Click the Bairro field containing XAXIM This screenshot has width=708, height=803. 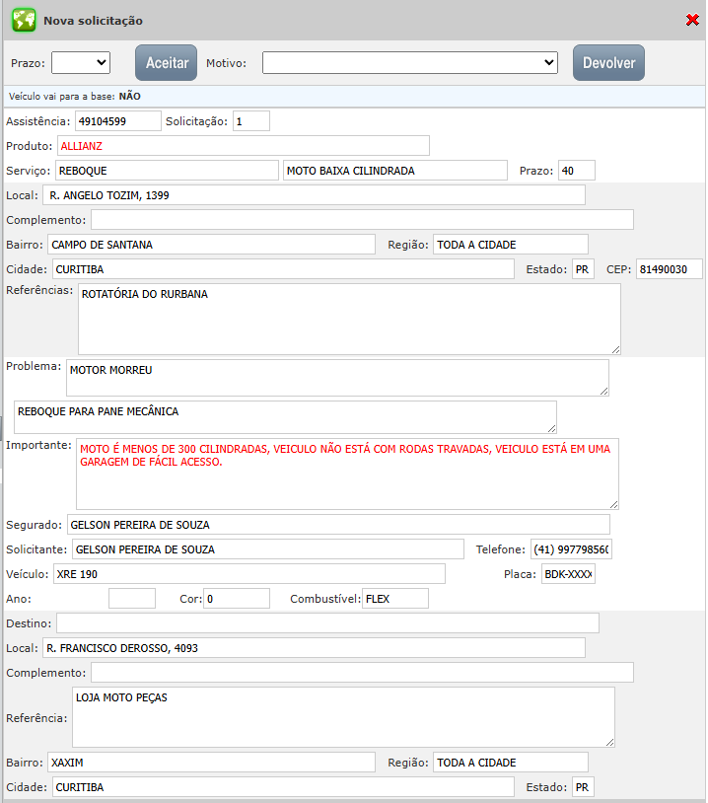coord(210,763)
